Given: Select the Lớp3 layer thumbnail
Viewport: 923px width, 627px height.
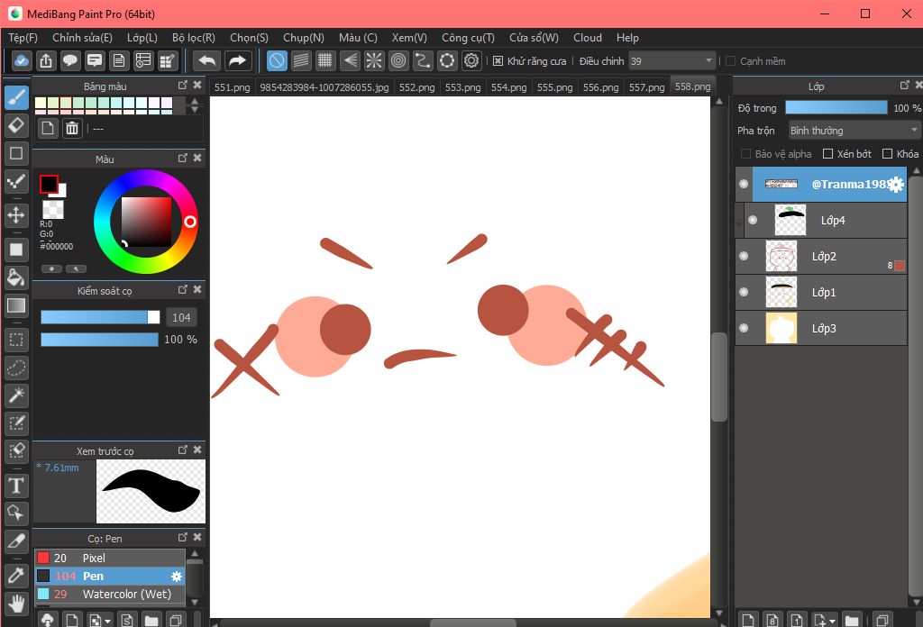Looking at the screenshot, I should tap(781, 329).
